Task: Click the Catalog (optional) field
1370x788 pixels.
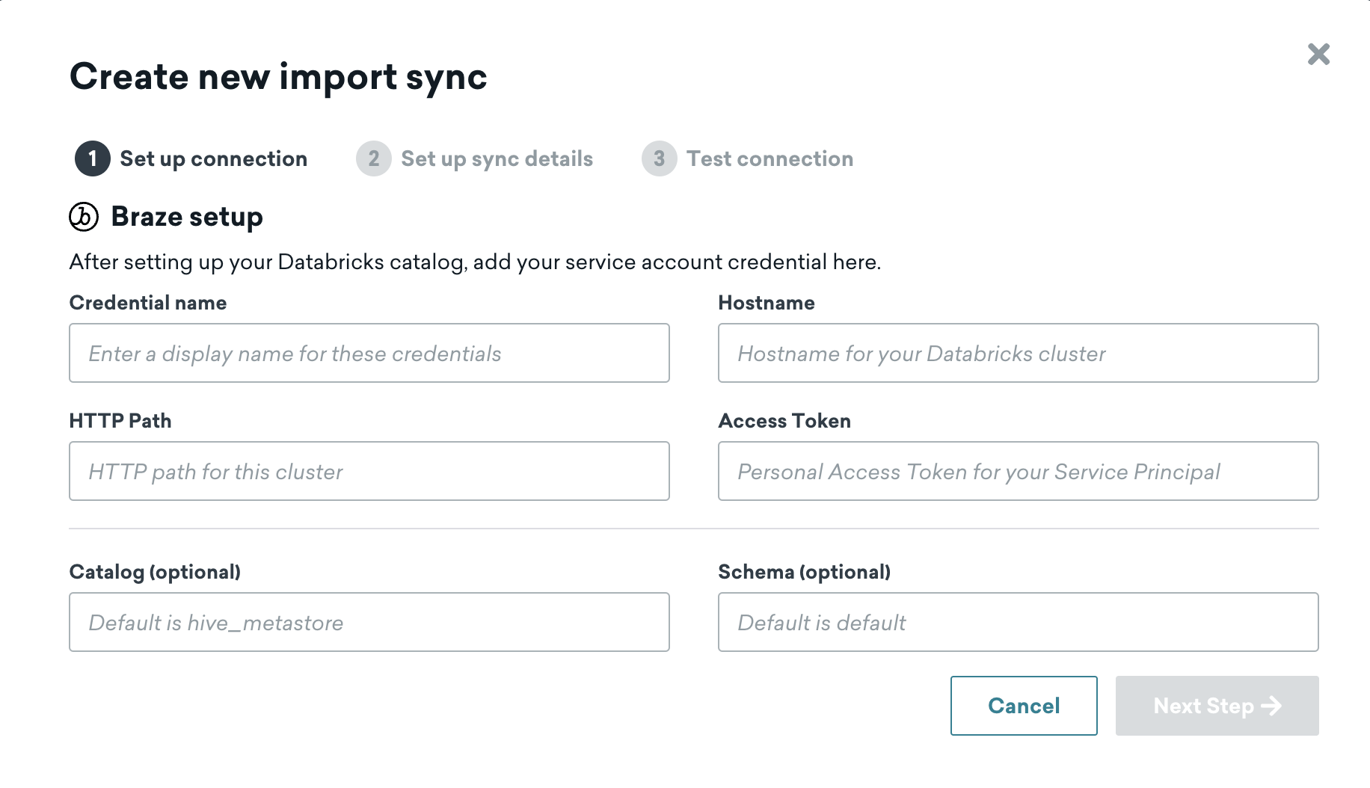Action: (369, 622)
